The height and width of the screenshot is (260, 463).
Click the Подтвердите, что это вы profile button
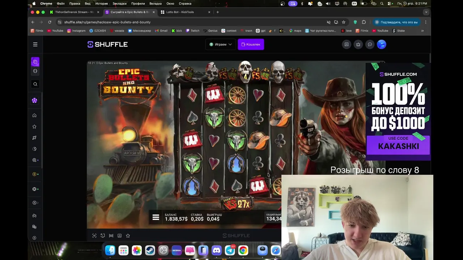tap(396, 22)
